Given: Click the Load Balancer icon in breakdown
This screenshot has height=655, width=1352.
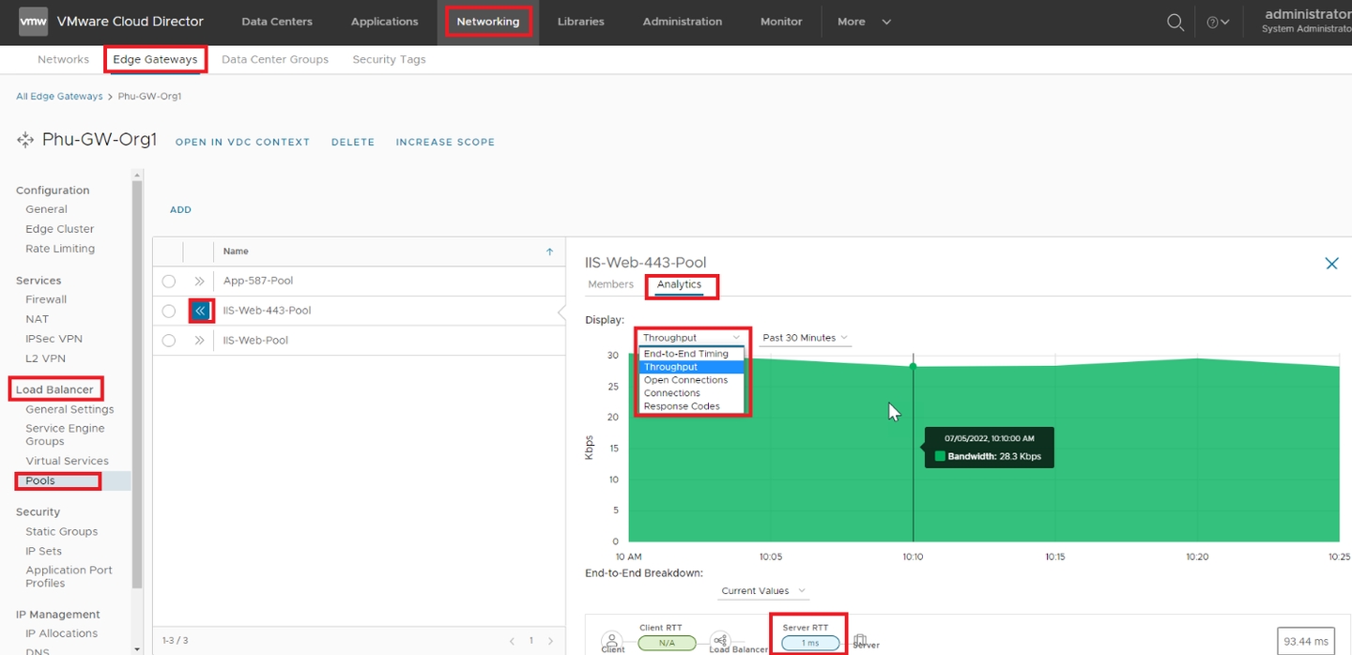Looking at the screenshot, I should (x=720, y=640).
